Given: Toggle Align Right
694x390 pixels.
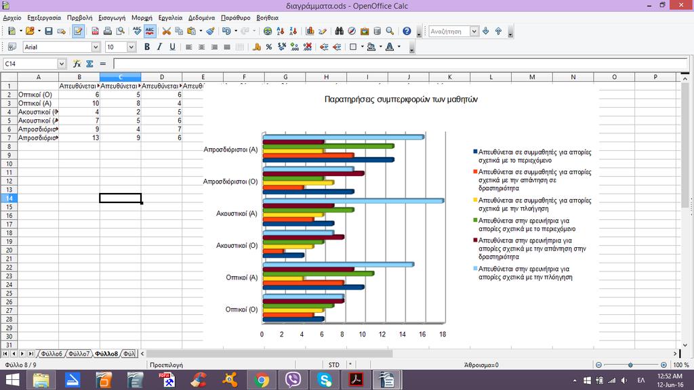Looking at the screenshot, I should (x=214, y=47).
